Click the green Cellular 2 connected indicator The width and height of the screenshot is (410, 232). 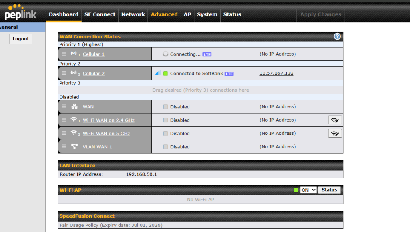(x=165, y=74)
